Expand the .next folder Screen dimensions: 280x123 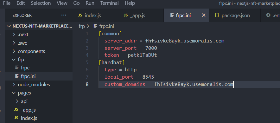pos(39,35)
